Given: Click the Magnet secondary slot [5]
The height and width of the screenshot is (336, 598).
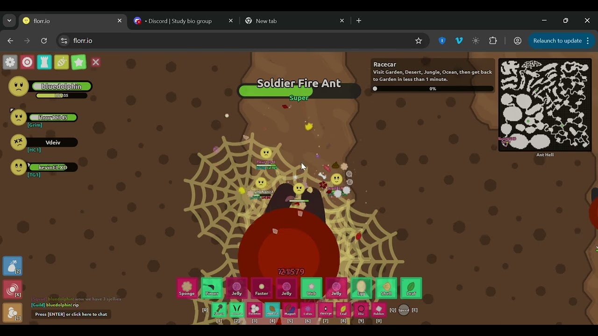Looking at the screenshot, I should 290,310.
